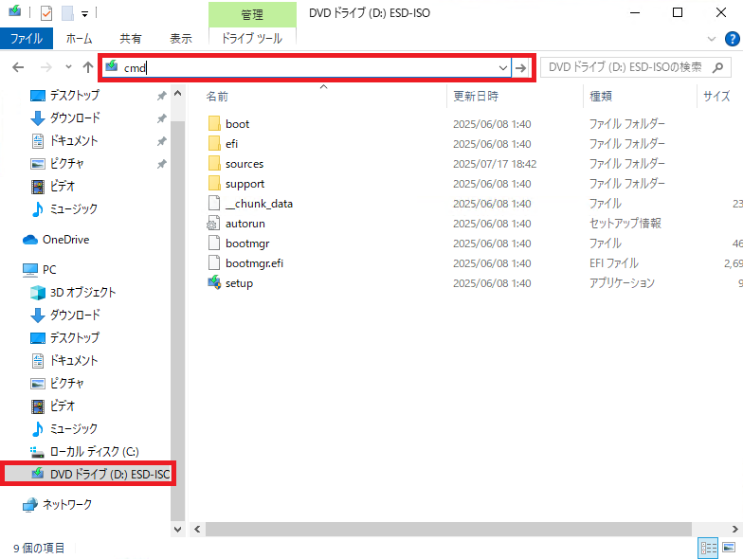Expand the ribbon with the chevron

click(711, 39)
